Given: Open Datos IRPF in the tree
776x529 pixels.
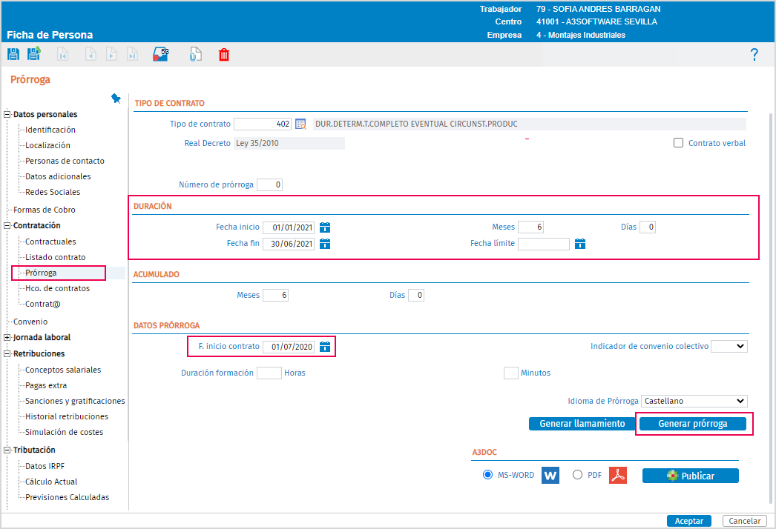Looking at the screenshot, I should [45, 466].
